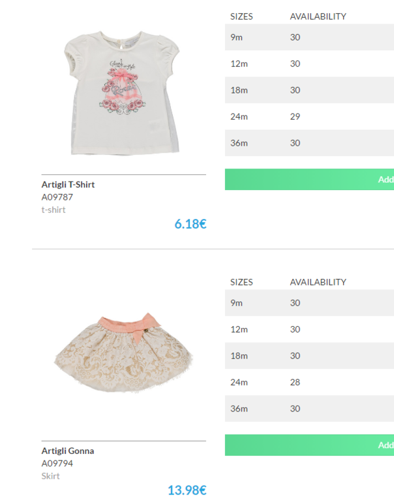Click the Artigli Gonna product title
This screenshot has width=394, height=503.
(68, 451)
